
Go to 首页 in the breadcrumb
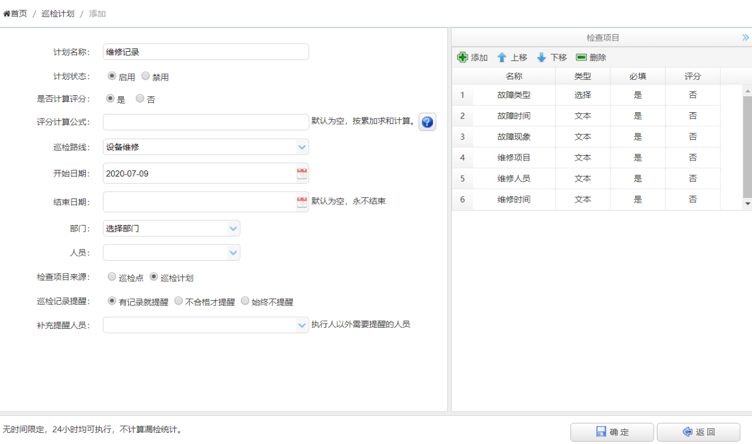tap(16, 14)
